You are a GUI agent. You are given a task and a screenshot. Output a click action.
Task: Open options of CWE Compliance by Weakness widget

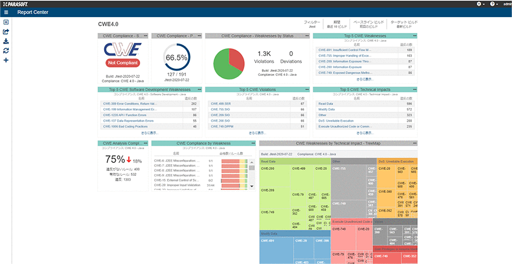253,143
